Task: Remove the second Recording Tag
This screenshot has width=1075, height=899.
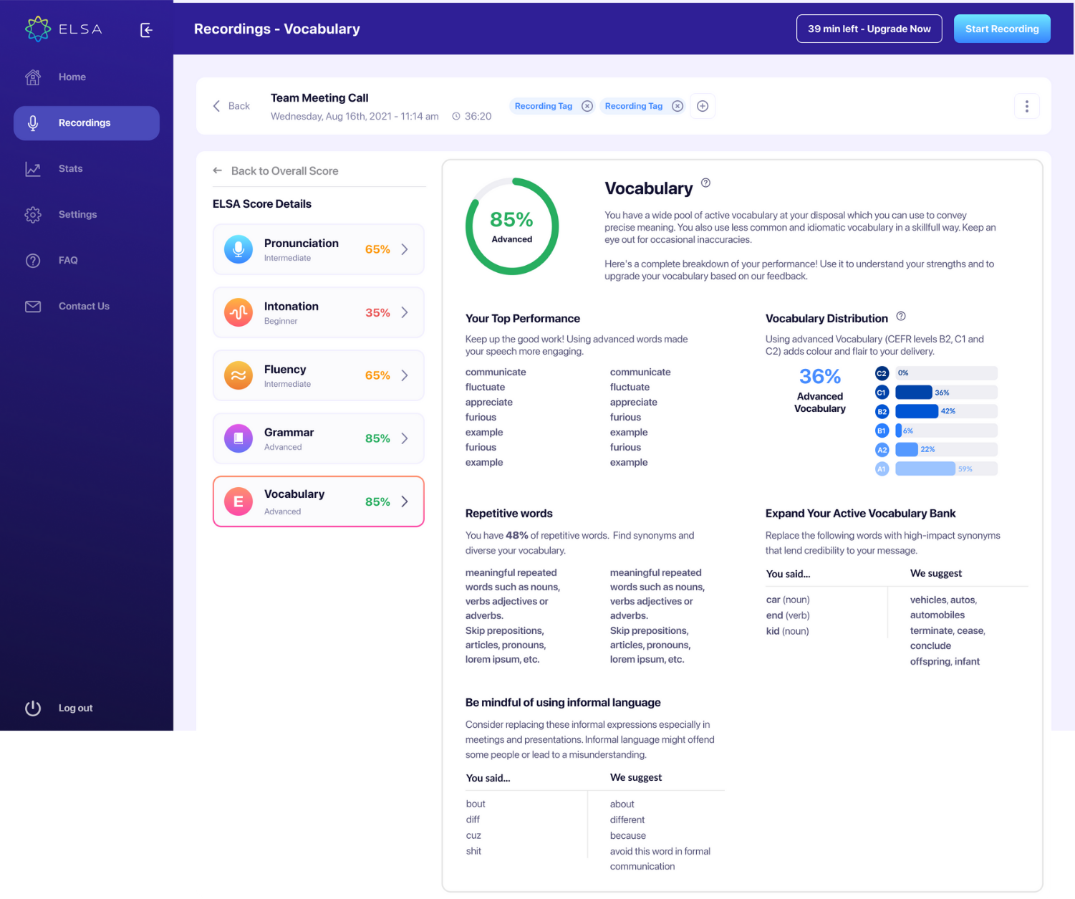Action: click(x=678, y=105)
